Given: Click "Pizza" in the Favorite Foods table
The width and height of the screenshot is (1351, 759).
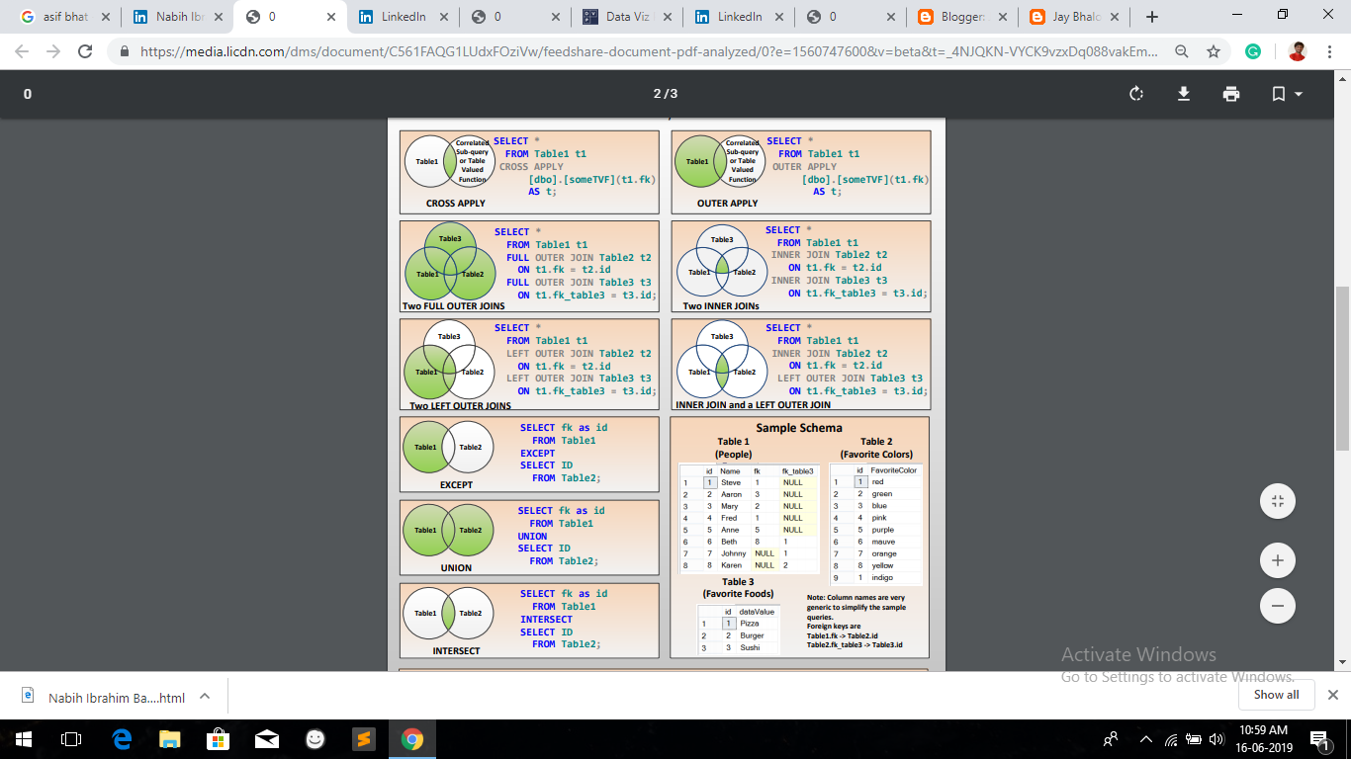Looking at the screenshot, I should tap(750, 624).
